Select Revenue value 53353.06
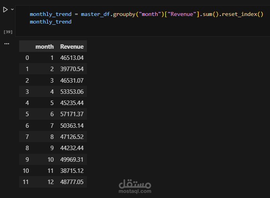 pos(72,91)
